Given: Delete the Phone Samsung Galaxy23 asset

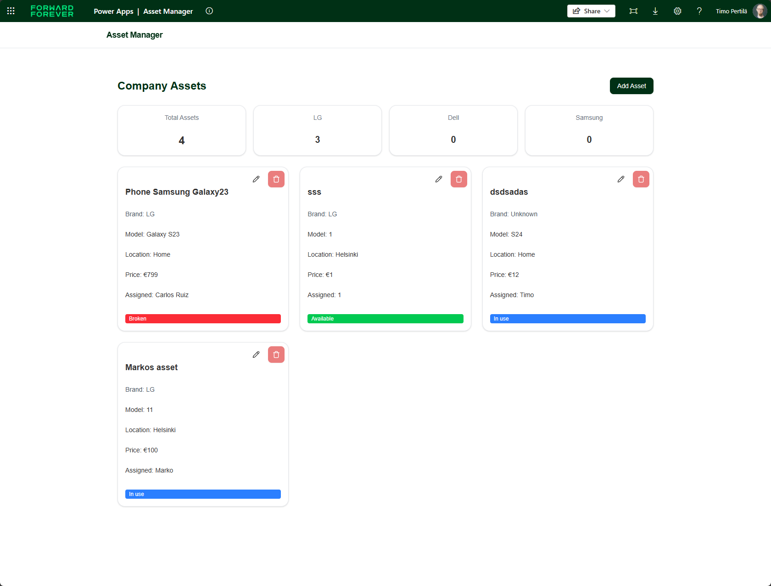Looking at the screenshot, I should point(276,179).
